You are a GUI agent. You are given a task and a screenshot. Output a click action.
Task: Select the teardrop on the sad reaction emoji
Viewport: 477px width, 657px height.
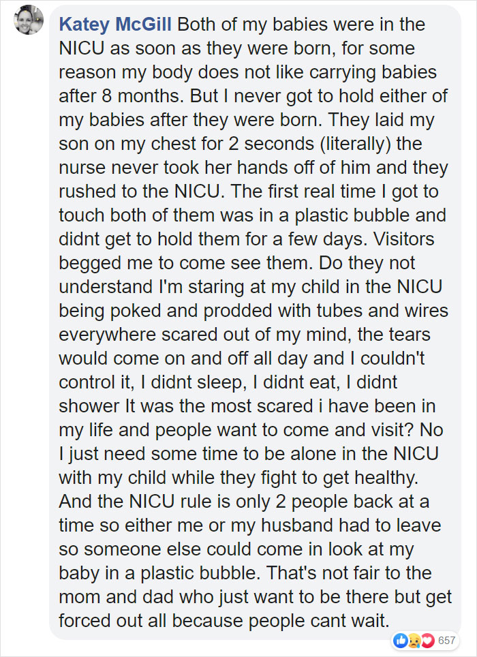(x=418, y=645)
